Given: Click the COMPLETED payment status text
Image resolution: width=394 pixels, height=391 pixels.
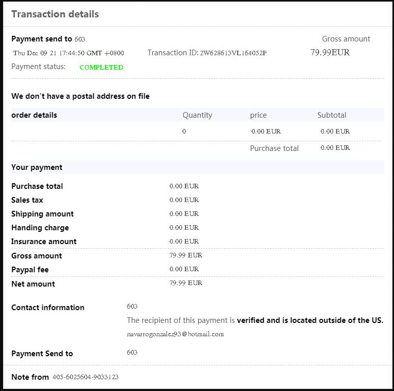Looking at the screenshot, I should click(x=101, y=67).
